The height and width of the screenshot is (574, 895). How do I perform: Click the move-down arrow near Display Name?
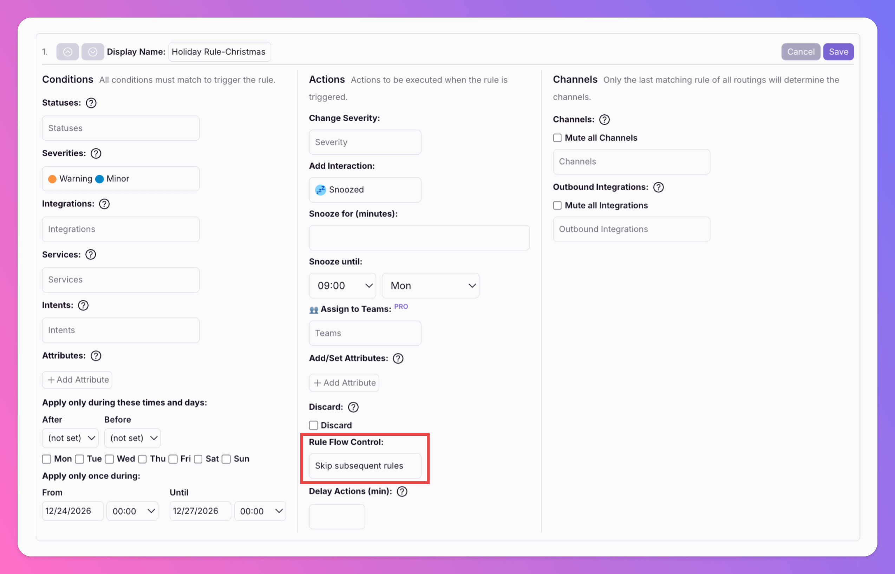pos(92,52)
